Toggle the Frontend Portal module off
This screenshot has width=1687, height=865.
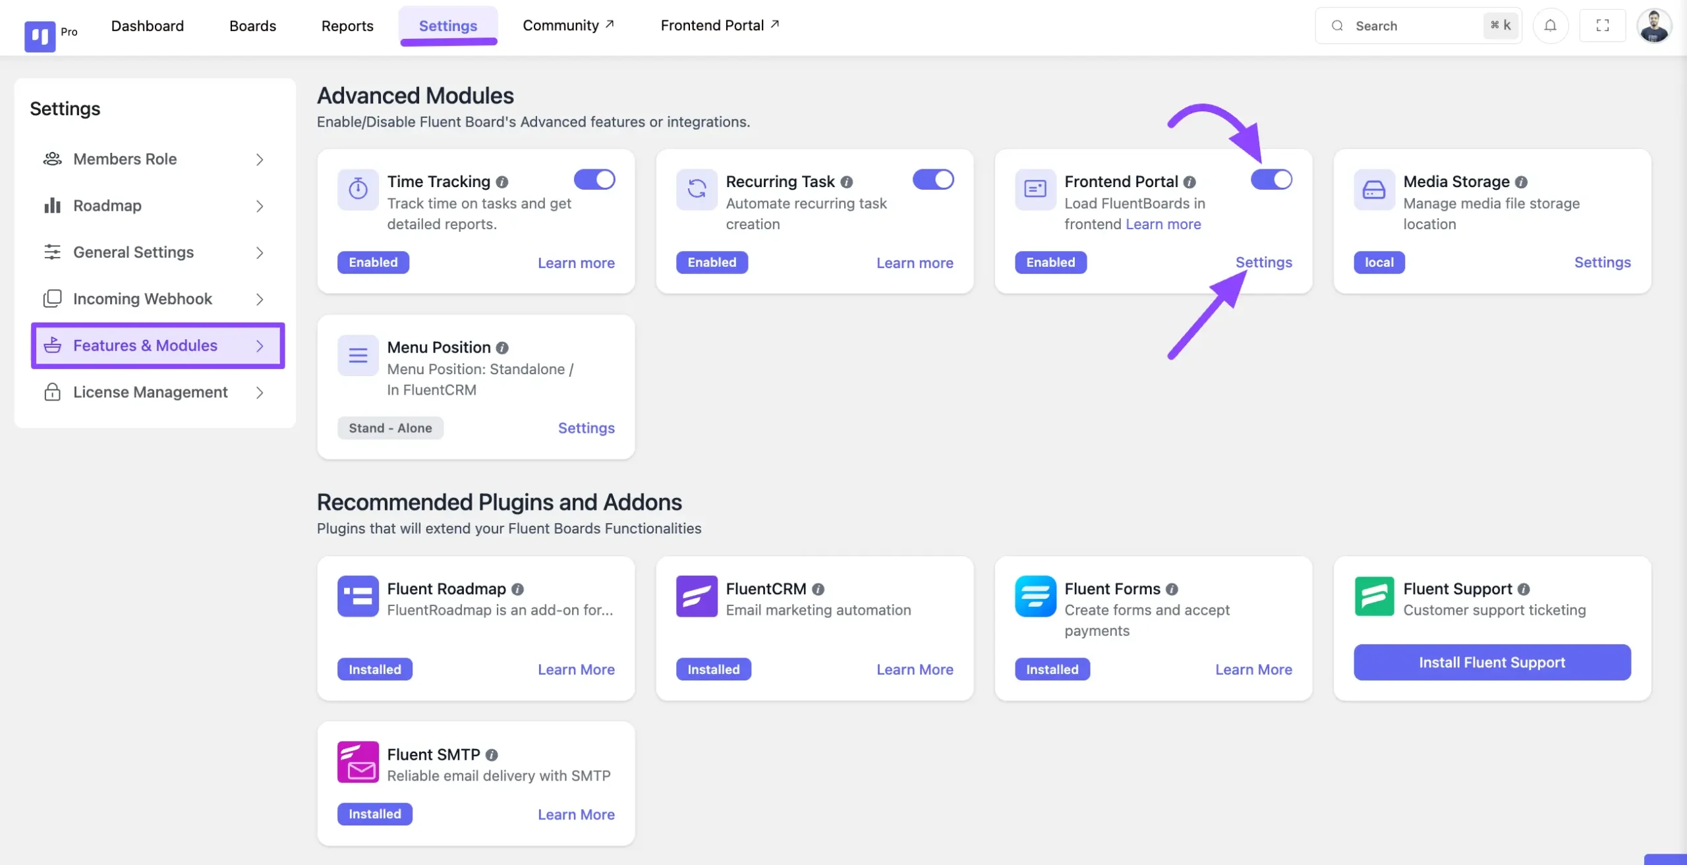(x=1271, y=179)
